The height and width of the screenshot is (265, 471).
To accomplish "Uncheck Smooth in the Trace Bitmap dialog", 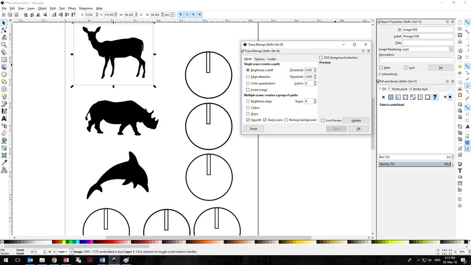I will tap(247, 120).
